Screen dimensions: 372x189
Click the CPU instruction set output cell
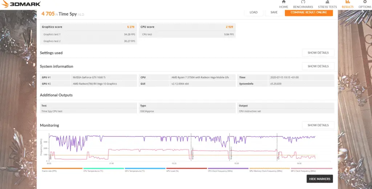click(x=286, y=111)
